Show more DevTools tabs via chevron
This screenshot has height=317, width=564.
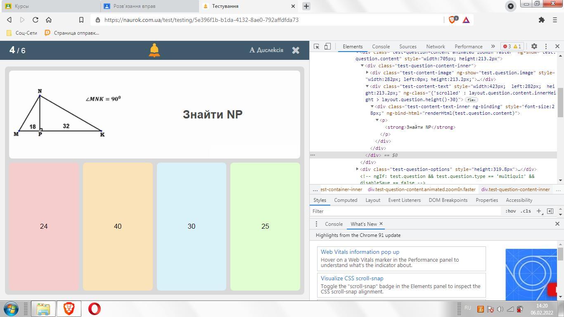pos(493,47)
